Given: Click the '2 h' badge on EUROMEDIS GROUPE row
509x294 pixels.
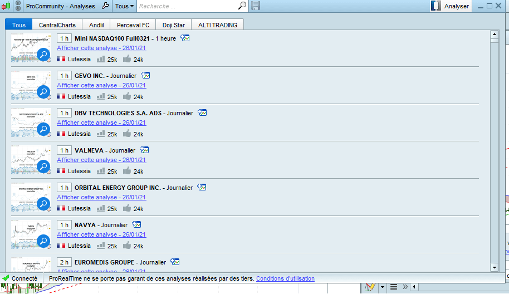Looking at the screenshot, I should click(x=64, y=262).
